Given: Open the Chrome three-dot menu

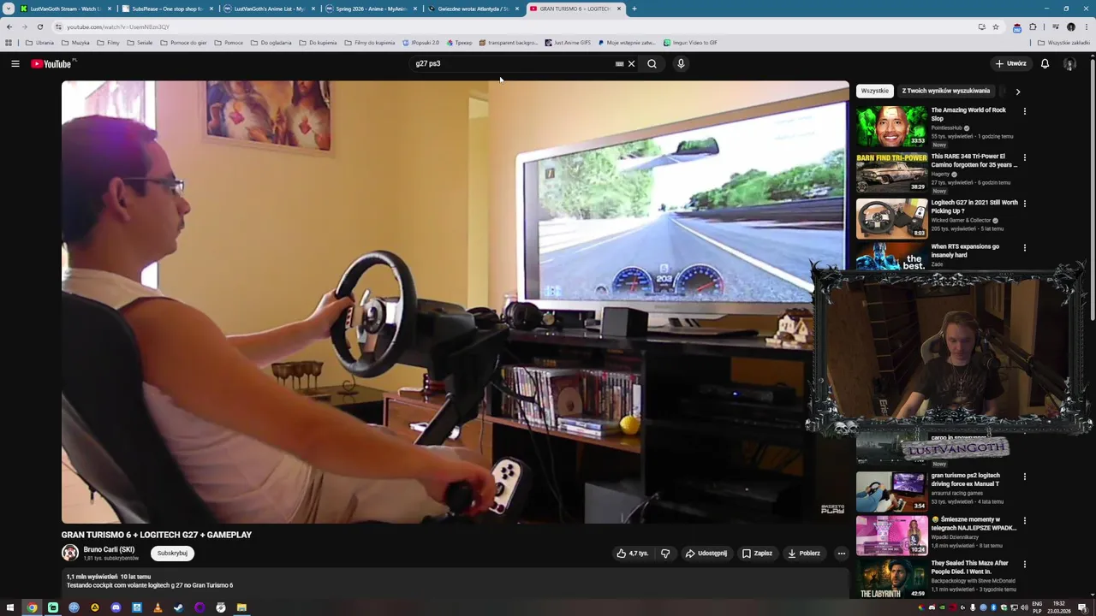Looking at the screenshot, I should [1085, 27].
